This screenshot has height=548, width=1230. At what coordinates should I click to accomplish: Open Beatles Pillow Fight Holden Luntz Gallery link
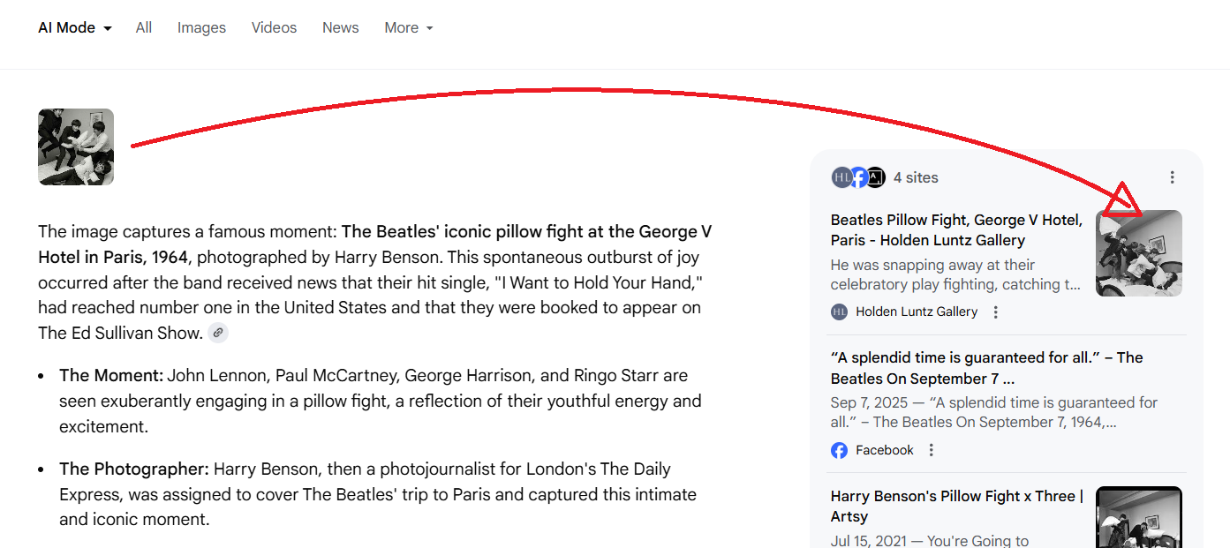[957, 230]
